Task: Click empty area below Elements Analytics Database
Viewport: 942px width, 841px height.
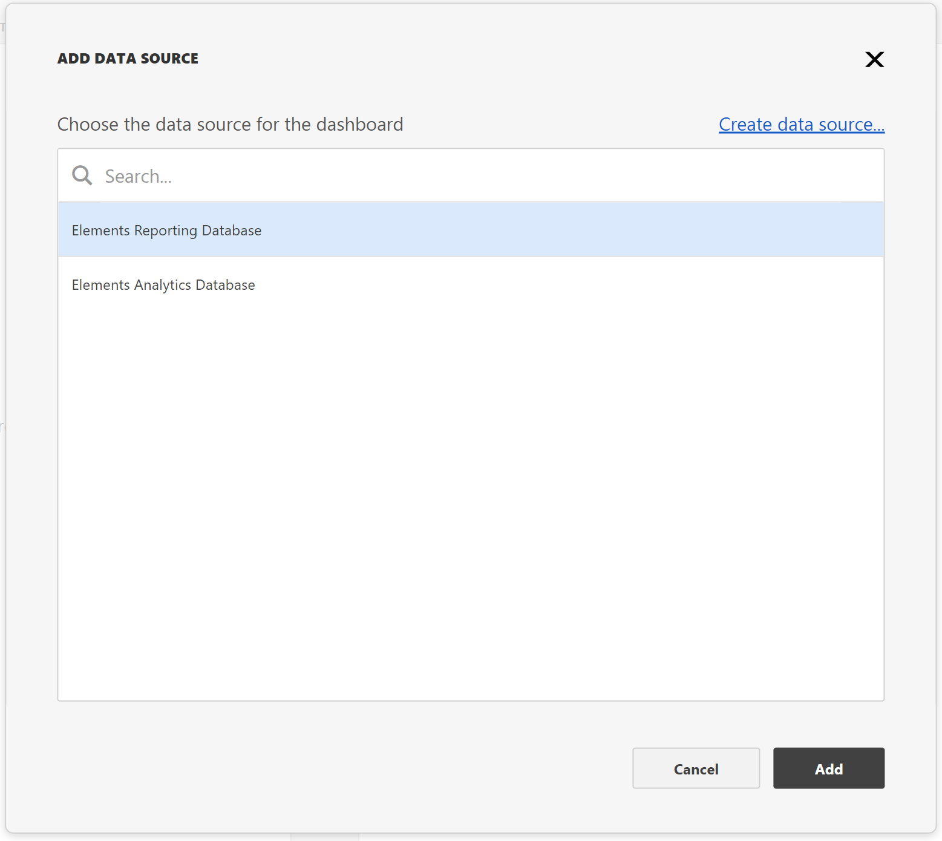Action: (x=469, y=484)
